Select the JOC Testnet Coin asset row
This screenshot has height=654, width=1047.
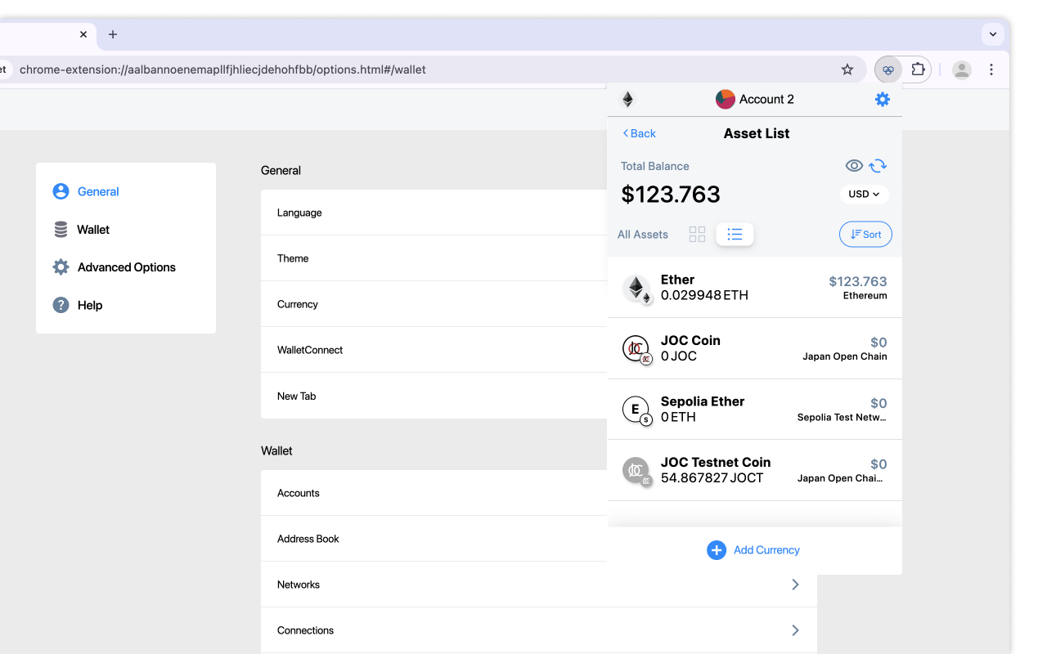click(x=754, y=469)
